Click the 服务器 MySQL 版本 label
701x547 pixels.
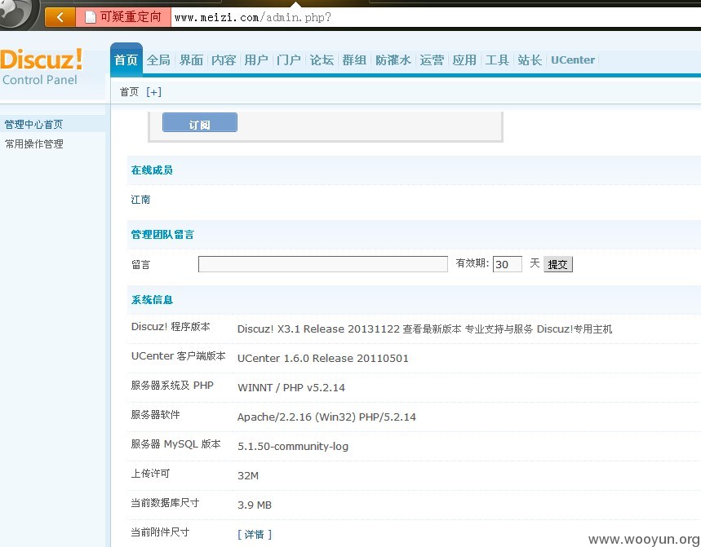(175, 443)
